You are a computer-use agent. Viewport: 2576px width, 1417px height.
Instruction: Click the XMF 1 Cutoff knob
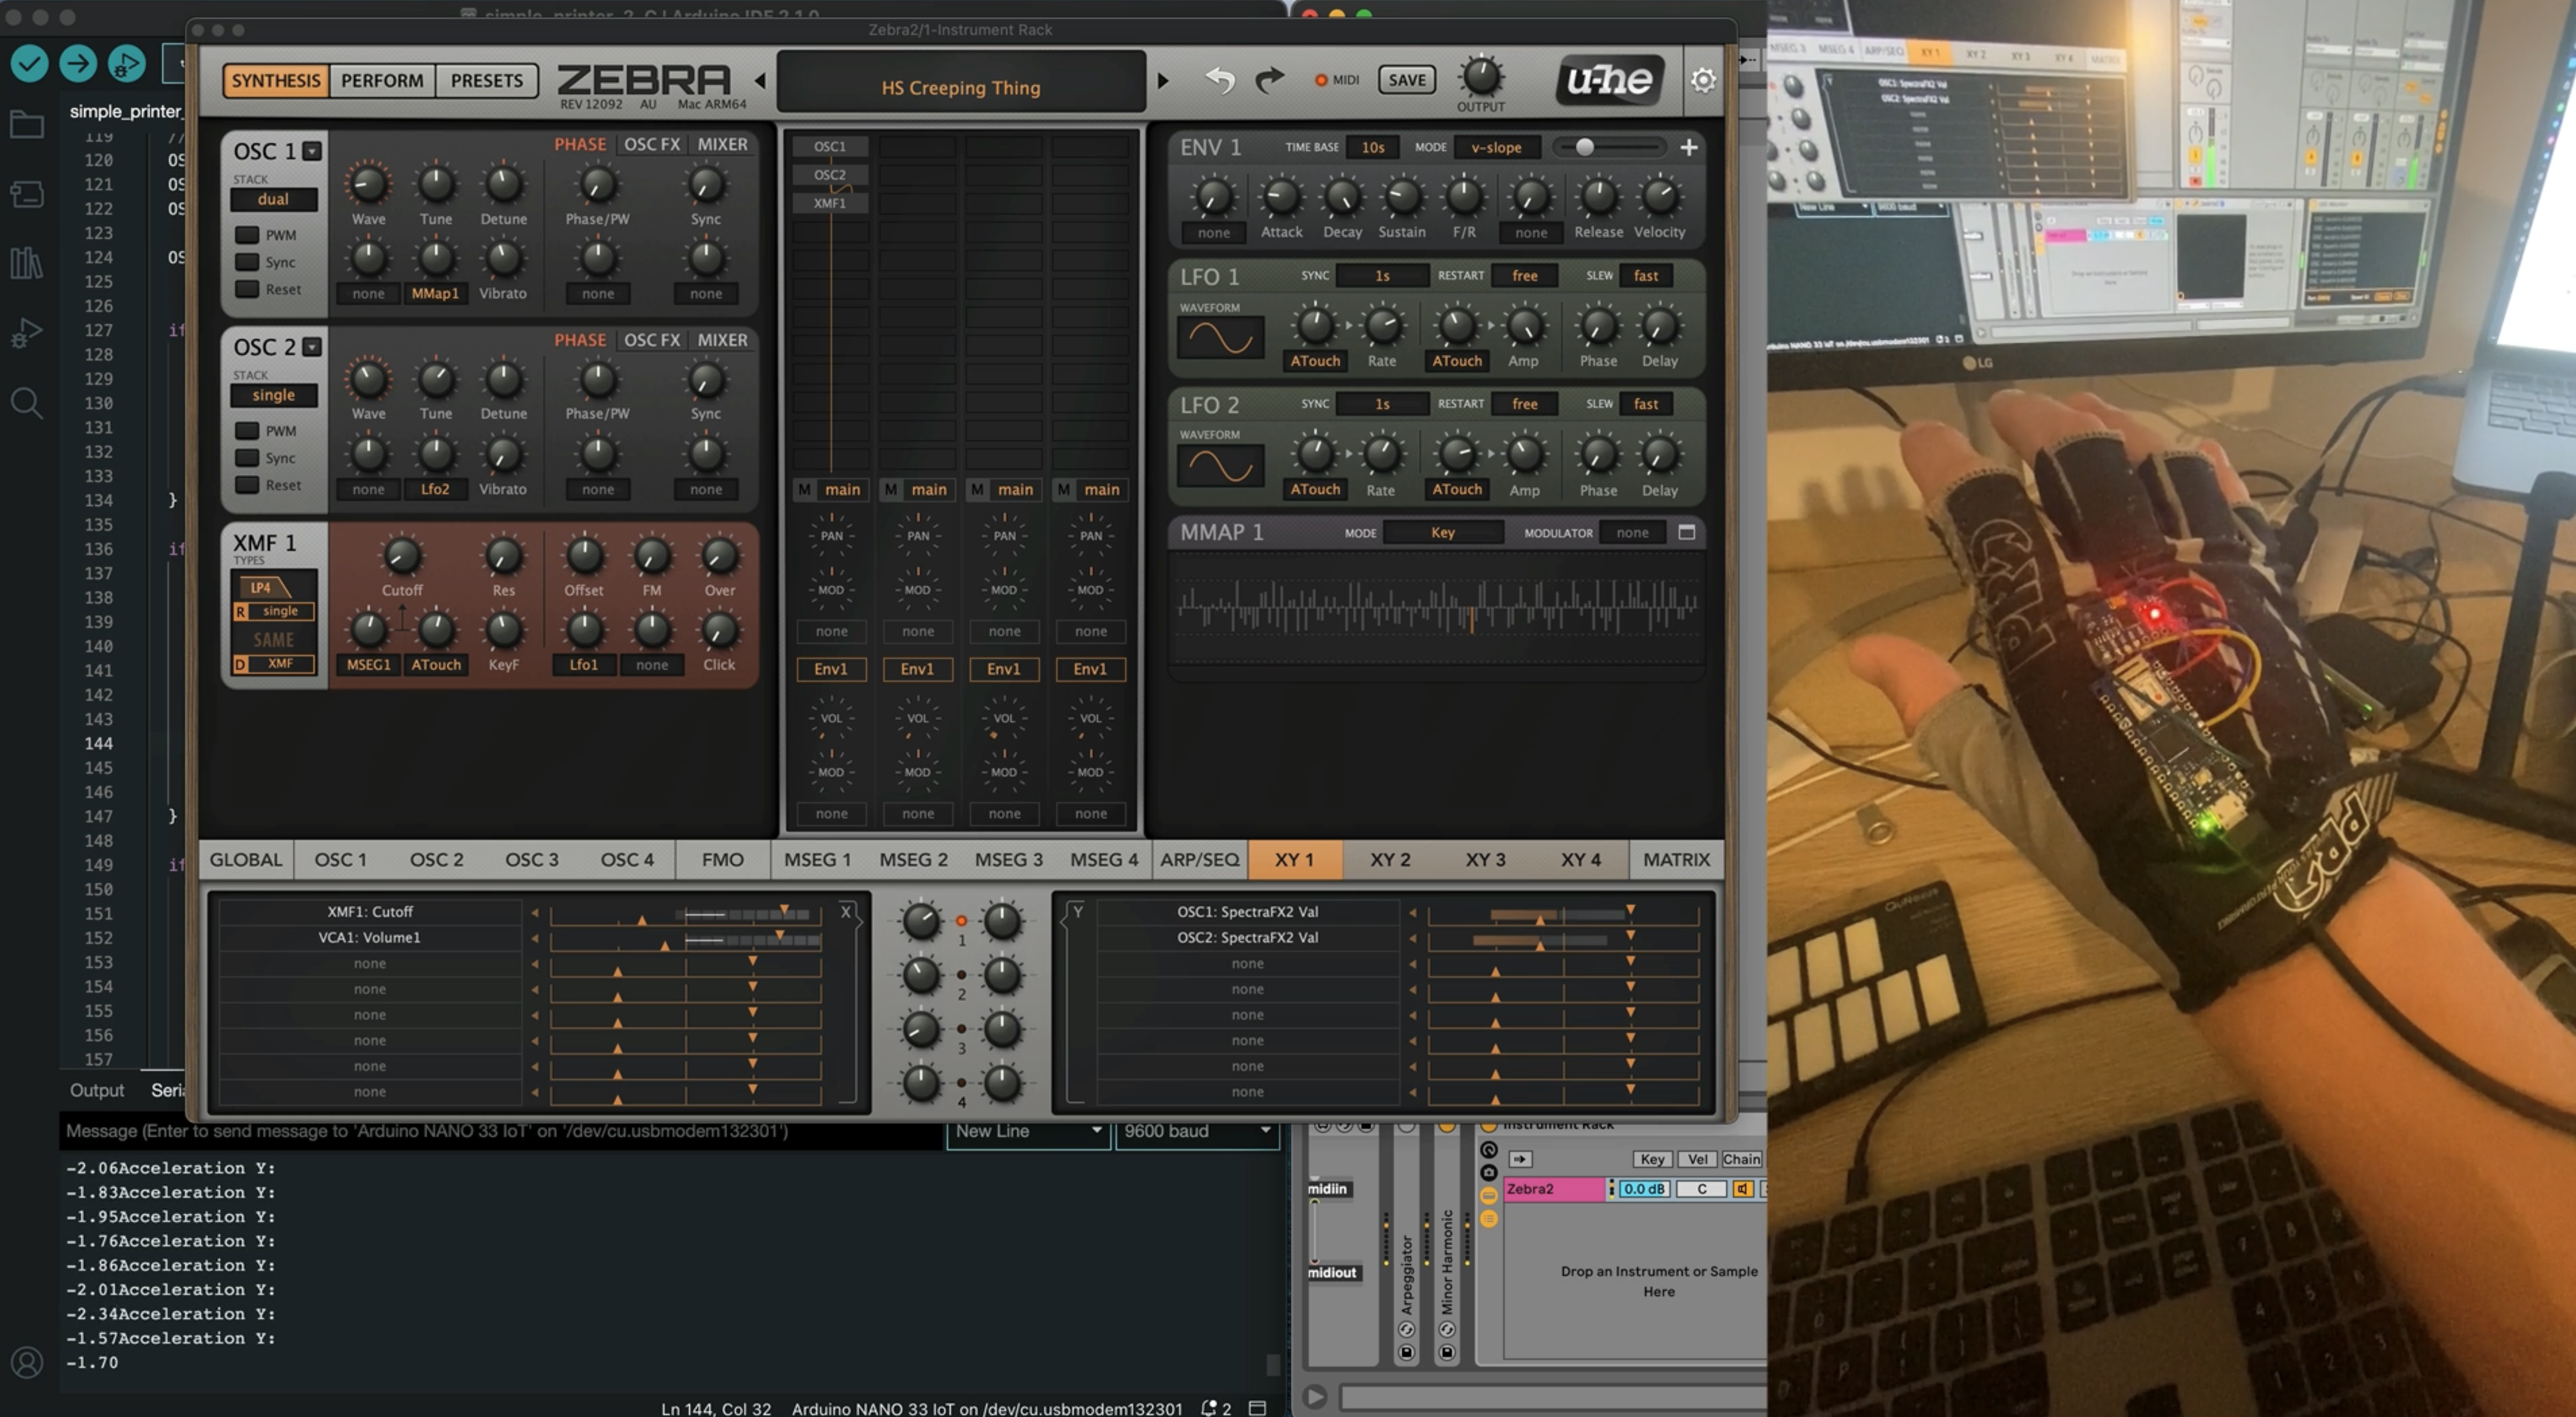(402, 556)
